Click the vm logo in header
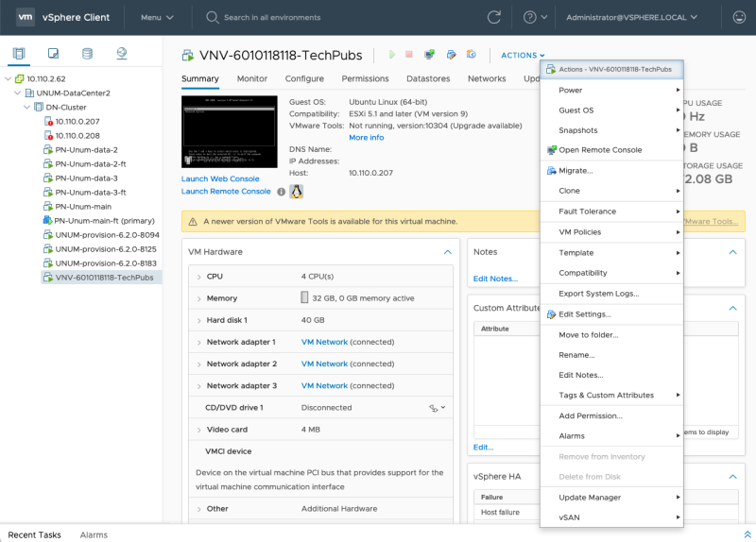Viewport: 756px width, 542px height. click(x=26, y=17)
